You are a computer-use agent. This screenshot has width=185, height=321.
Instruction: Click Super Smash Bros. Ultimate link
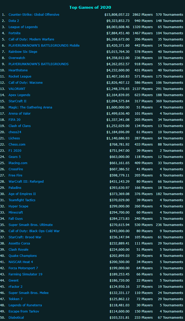coord(31,225)
